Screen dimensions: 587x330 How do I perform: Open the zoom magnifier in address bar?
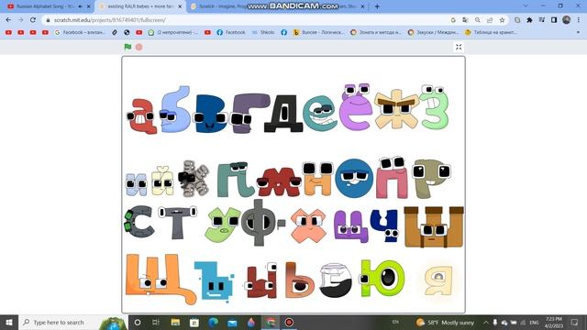[x=477, y=20]
